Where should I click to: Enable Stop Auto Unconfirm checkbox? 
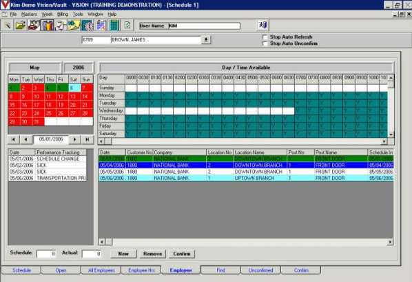[265, 43]
